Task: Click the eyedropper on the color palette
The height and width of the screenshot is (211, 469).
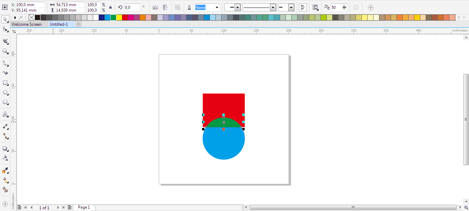Action: 20,17
